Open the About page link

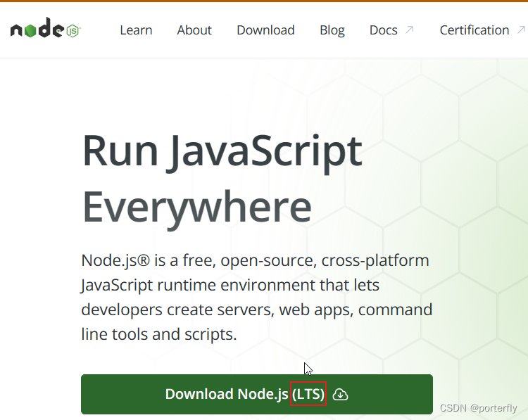pyautogui.click(x=194, y=30)
